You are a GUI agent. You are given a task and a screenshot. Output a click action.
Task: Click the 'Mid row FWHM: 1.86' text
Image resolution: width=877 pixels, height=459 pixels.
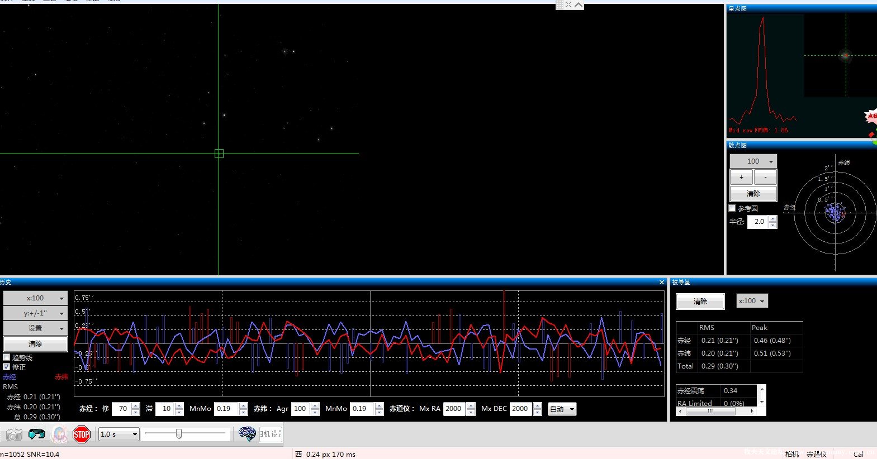759,130
